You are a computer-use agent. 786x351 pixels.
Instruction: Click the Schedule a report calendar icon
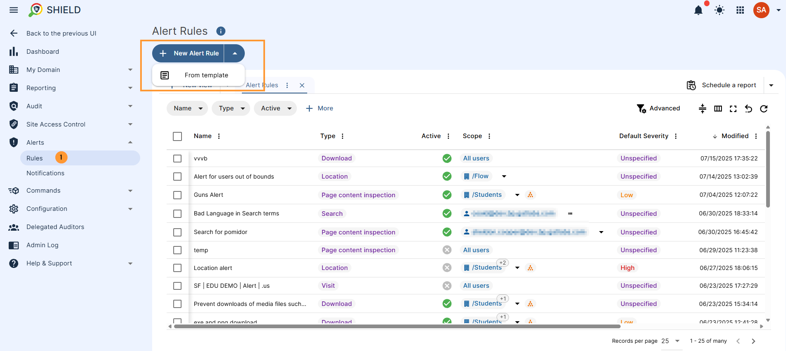coord(691,85)
